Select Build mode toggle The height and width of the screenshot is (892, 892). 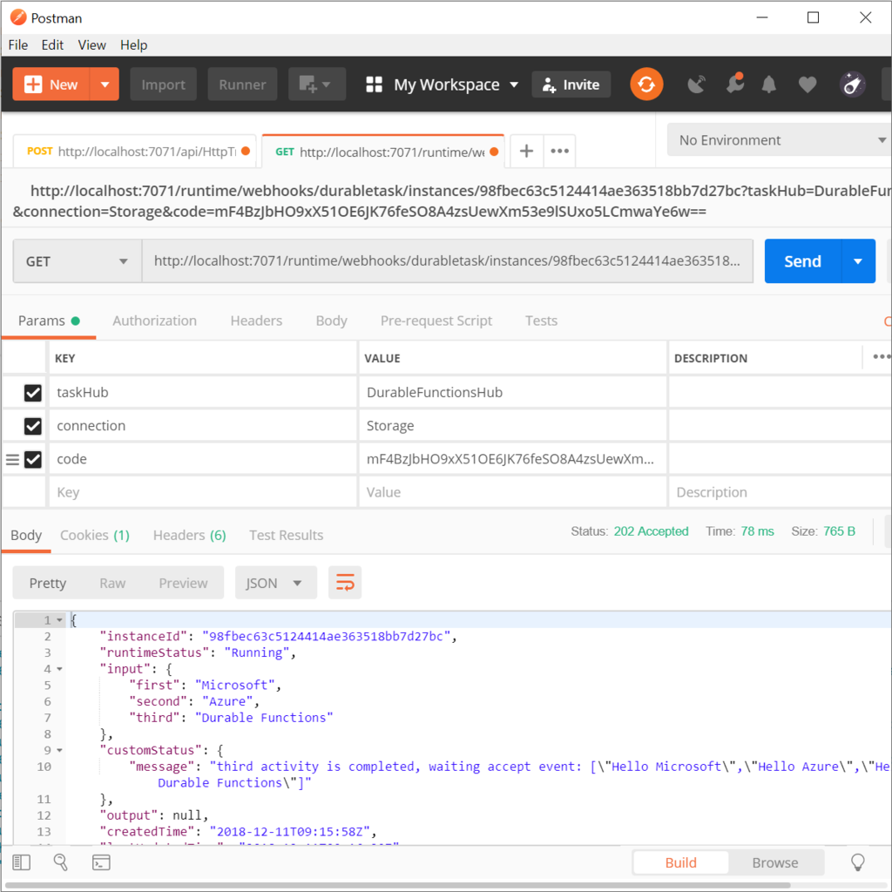[680, 862]
